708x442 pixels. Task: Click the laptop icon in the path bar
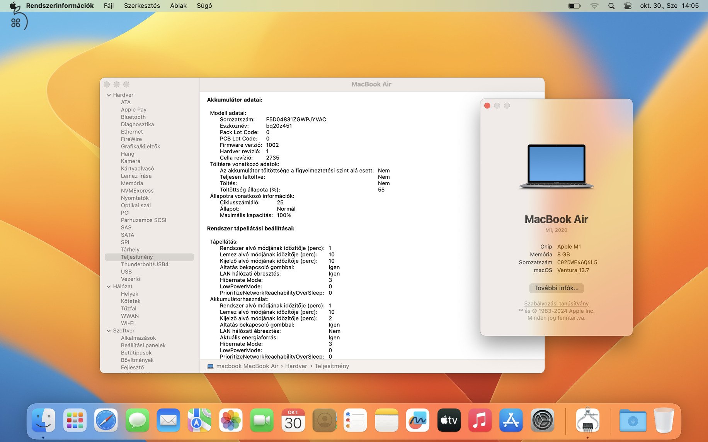pos(210,366)
